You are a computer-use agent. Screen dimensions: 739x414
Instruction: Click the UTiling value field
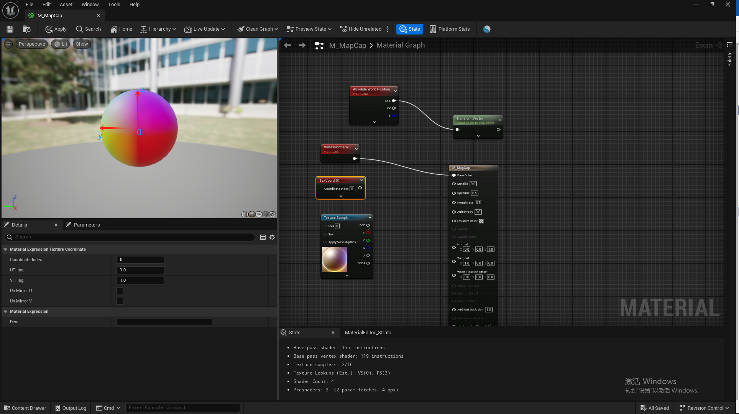140,270
